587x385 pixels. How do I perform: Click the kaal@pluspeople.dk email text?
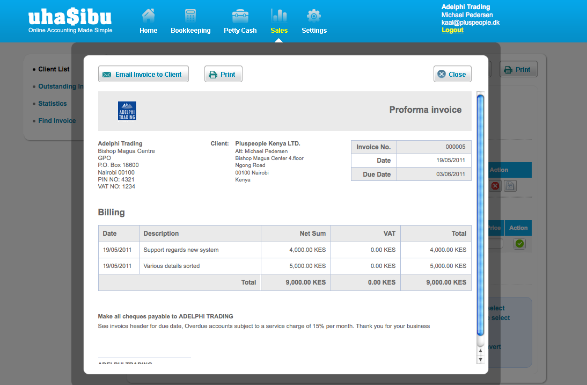pos(470,23)
